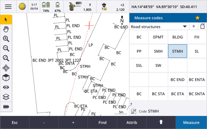Toggle the video camera icon
The width and height of the screenshot is (207, 129).
coord(6,107)
